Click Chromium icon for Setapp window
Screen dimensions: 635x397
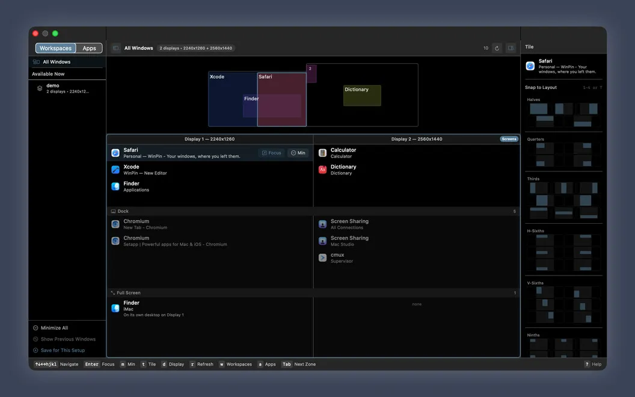[x=115, y=241]
